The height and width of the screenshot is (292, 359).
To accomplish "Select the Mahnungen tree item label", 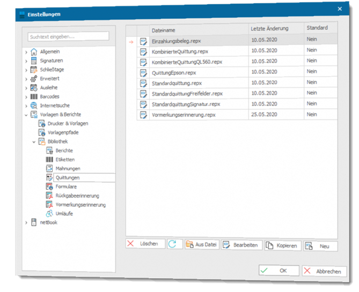I will [x=68, y=169].
